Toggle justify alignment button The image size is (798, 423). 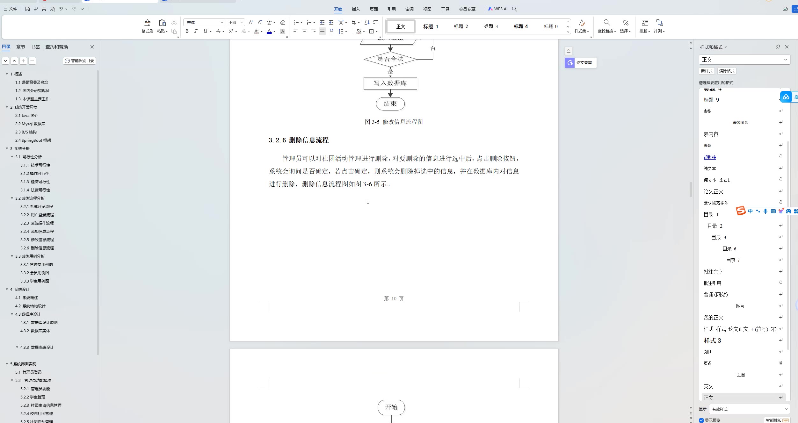(x=322, y=31)
